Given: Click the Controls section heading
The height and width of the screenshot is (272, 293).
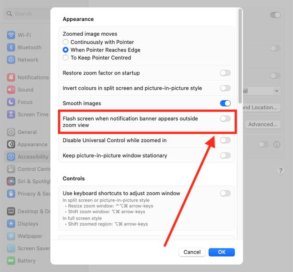Looking at the screenshot, I should pyautogui.click(x=73, y=178).
